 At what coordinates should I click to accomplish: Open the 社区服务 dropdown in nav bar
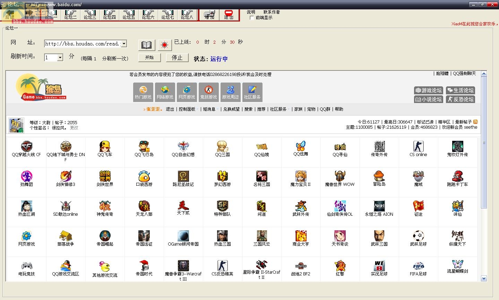[279, 109]
